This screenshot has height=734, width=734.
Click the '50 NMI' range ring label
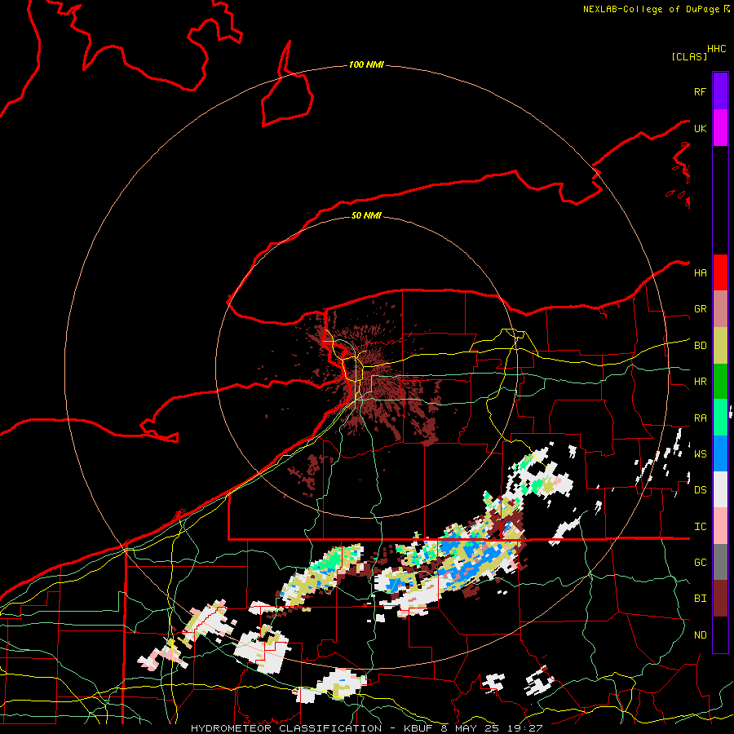coord(366,215)
